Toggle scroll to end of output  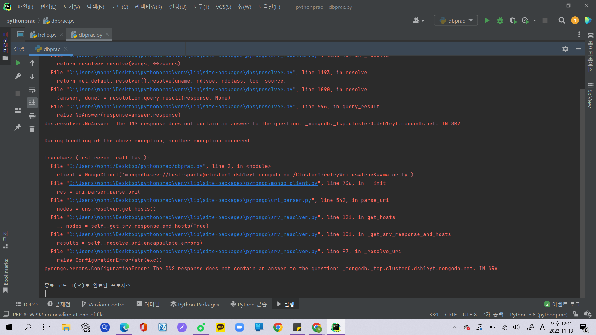(x=32, y=103)
